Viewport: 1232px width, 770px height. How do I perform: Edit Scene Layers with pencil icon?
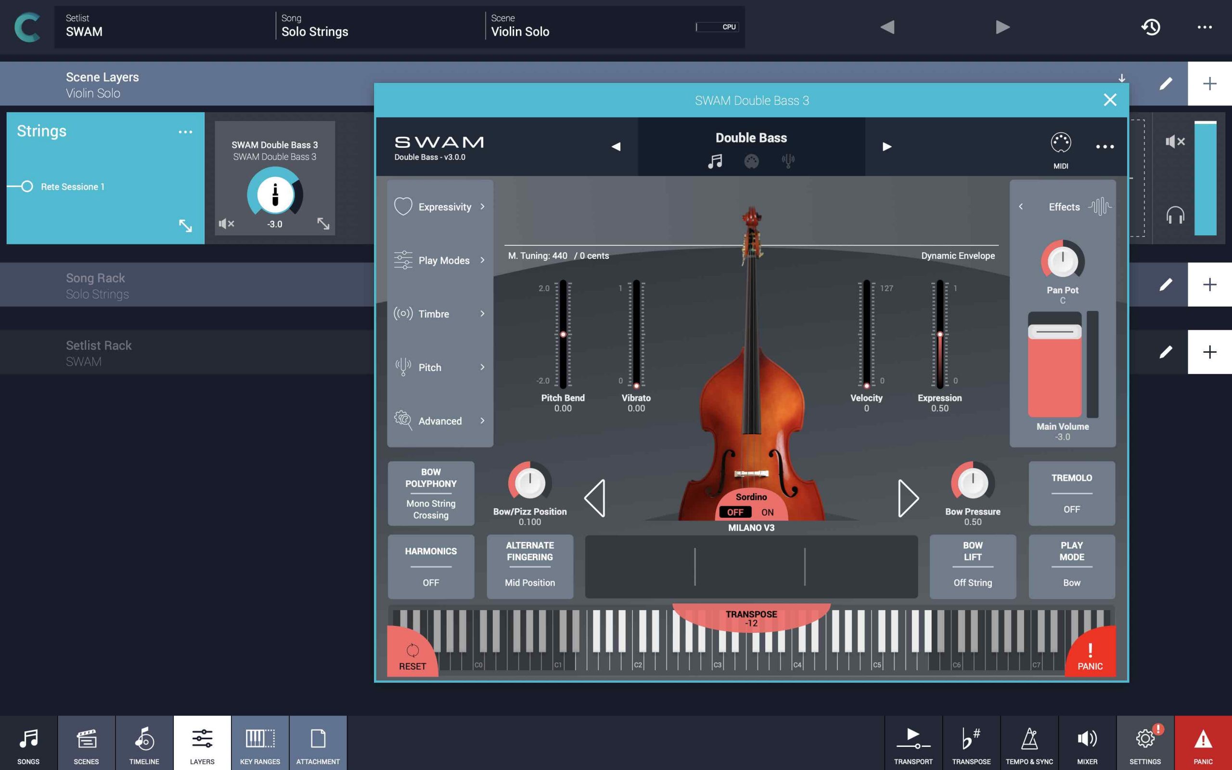[1166, 84]
